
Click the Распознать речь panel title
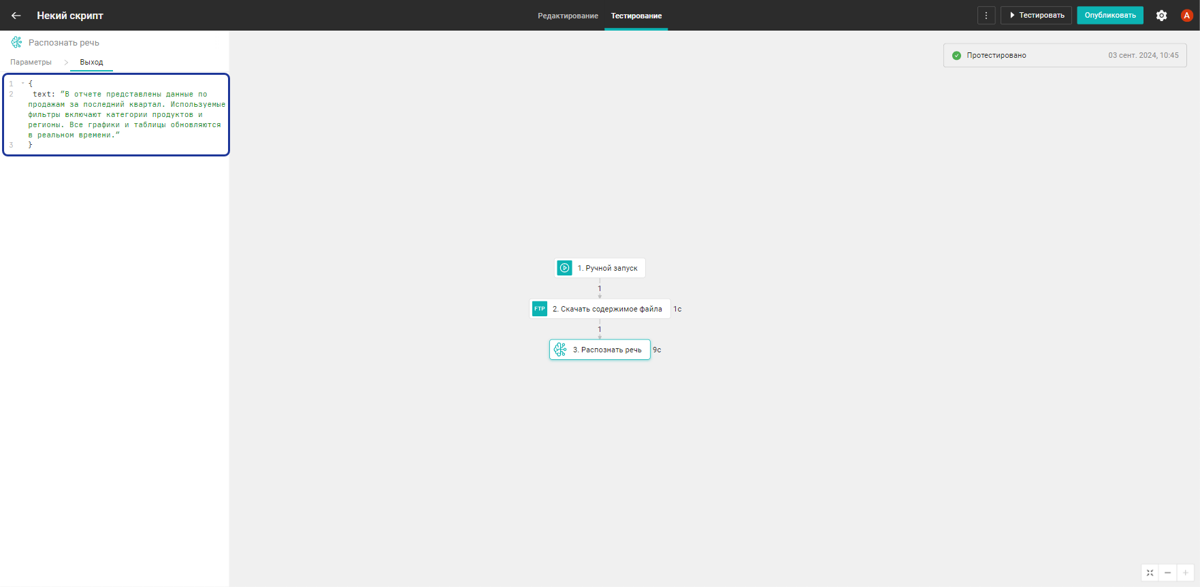[64, 43]
